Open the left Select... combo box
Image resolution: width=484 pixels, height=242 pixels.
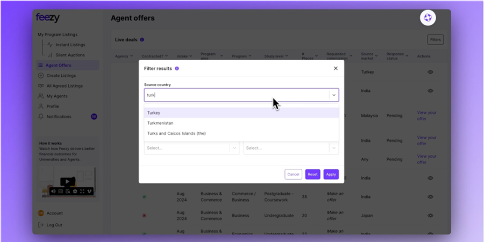tap(191, 148)
